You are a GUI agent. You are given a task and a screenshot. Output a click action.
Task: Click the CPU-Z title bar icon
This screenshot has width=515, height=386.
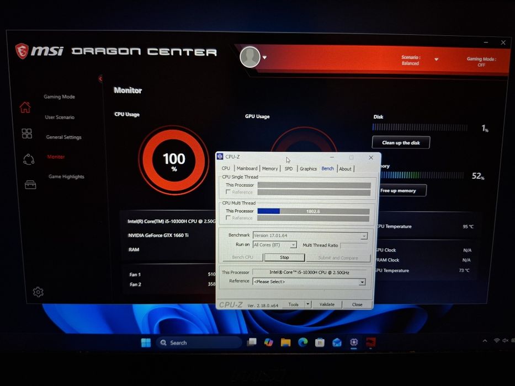click(220, 157)
